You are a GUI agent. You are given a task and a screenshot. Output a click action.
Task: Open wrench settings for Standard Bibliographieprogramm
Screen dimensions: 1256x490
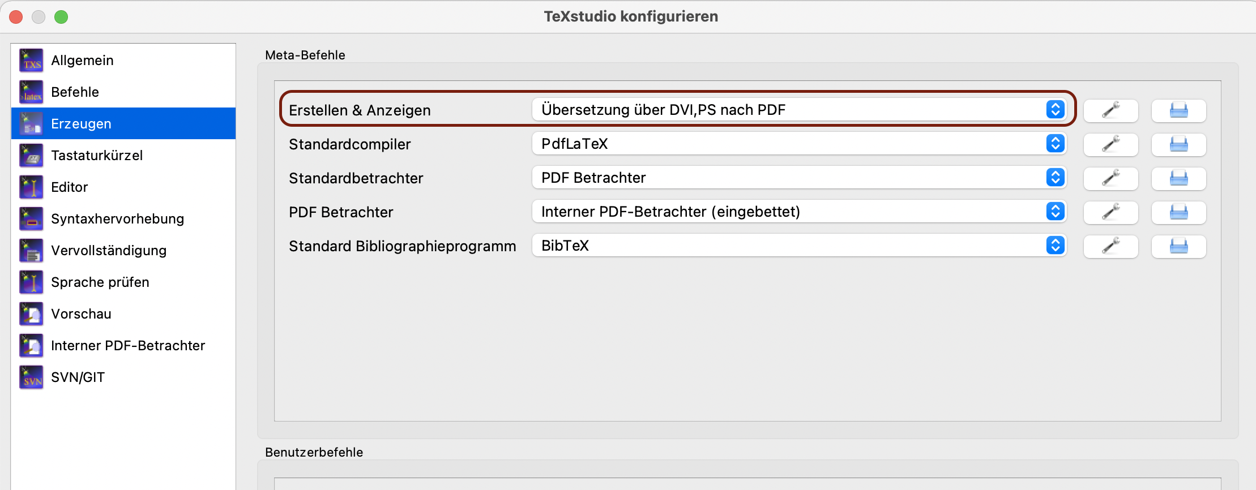point(1110,246)
